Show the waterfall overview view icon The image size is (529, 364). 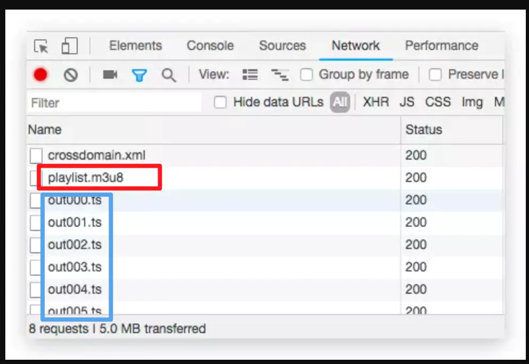[x=280, y=75]
